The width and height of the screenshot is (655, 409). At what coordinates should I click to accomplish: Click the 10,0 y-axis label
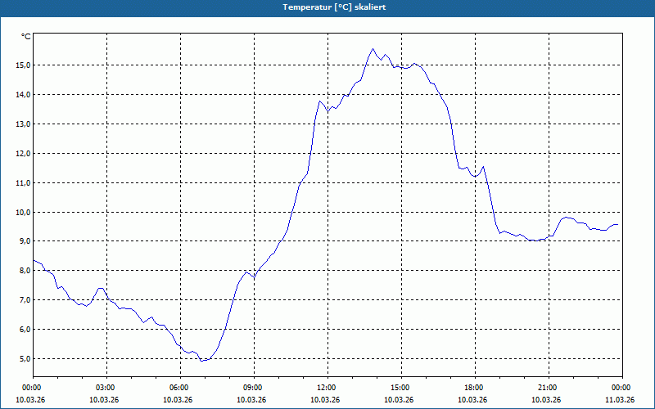point(23,213)
